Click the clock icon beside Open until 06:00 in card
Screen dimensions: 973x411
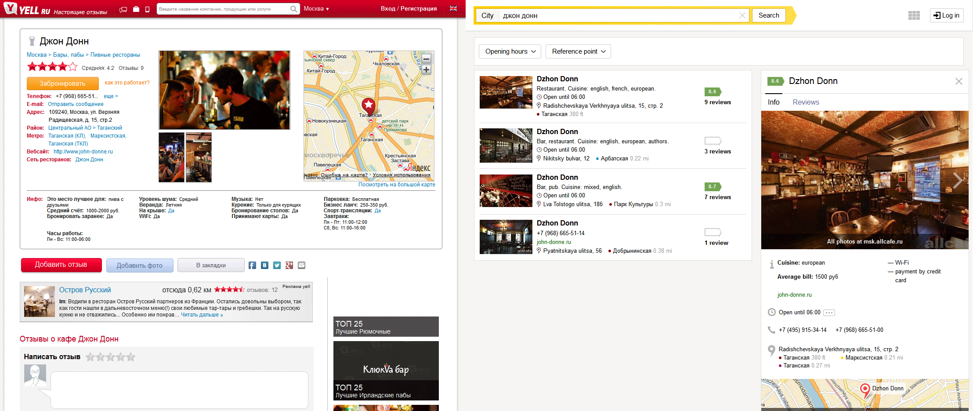tap(771, 312)
